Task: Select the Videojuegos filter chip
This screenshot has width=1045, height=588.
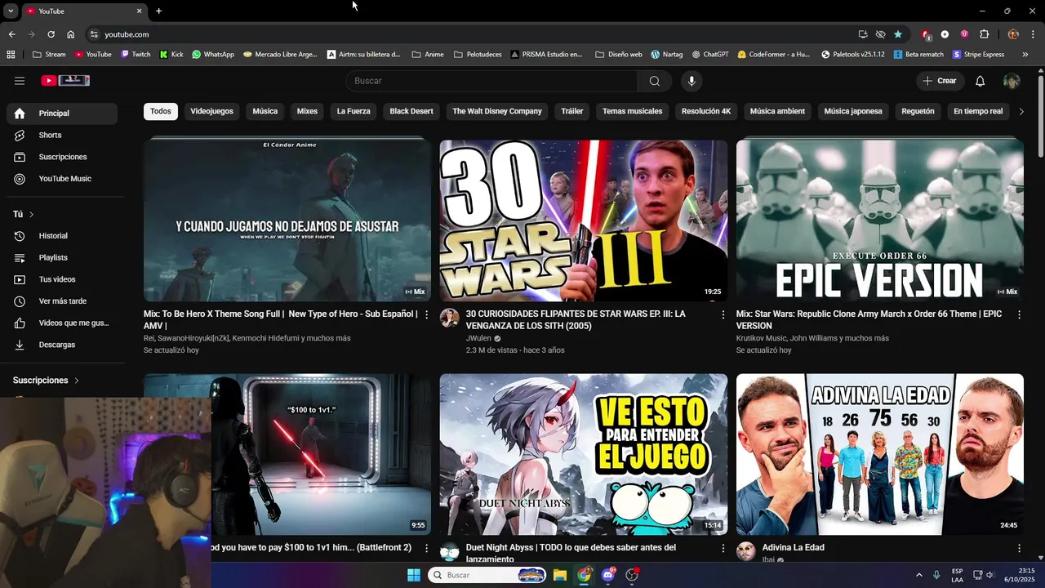Action: click(x=211, y=111)
